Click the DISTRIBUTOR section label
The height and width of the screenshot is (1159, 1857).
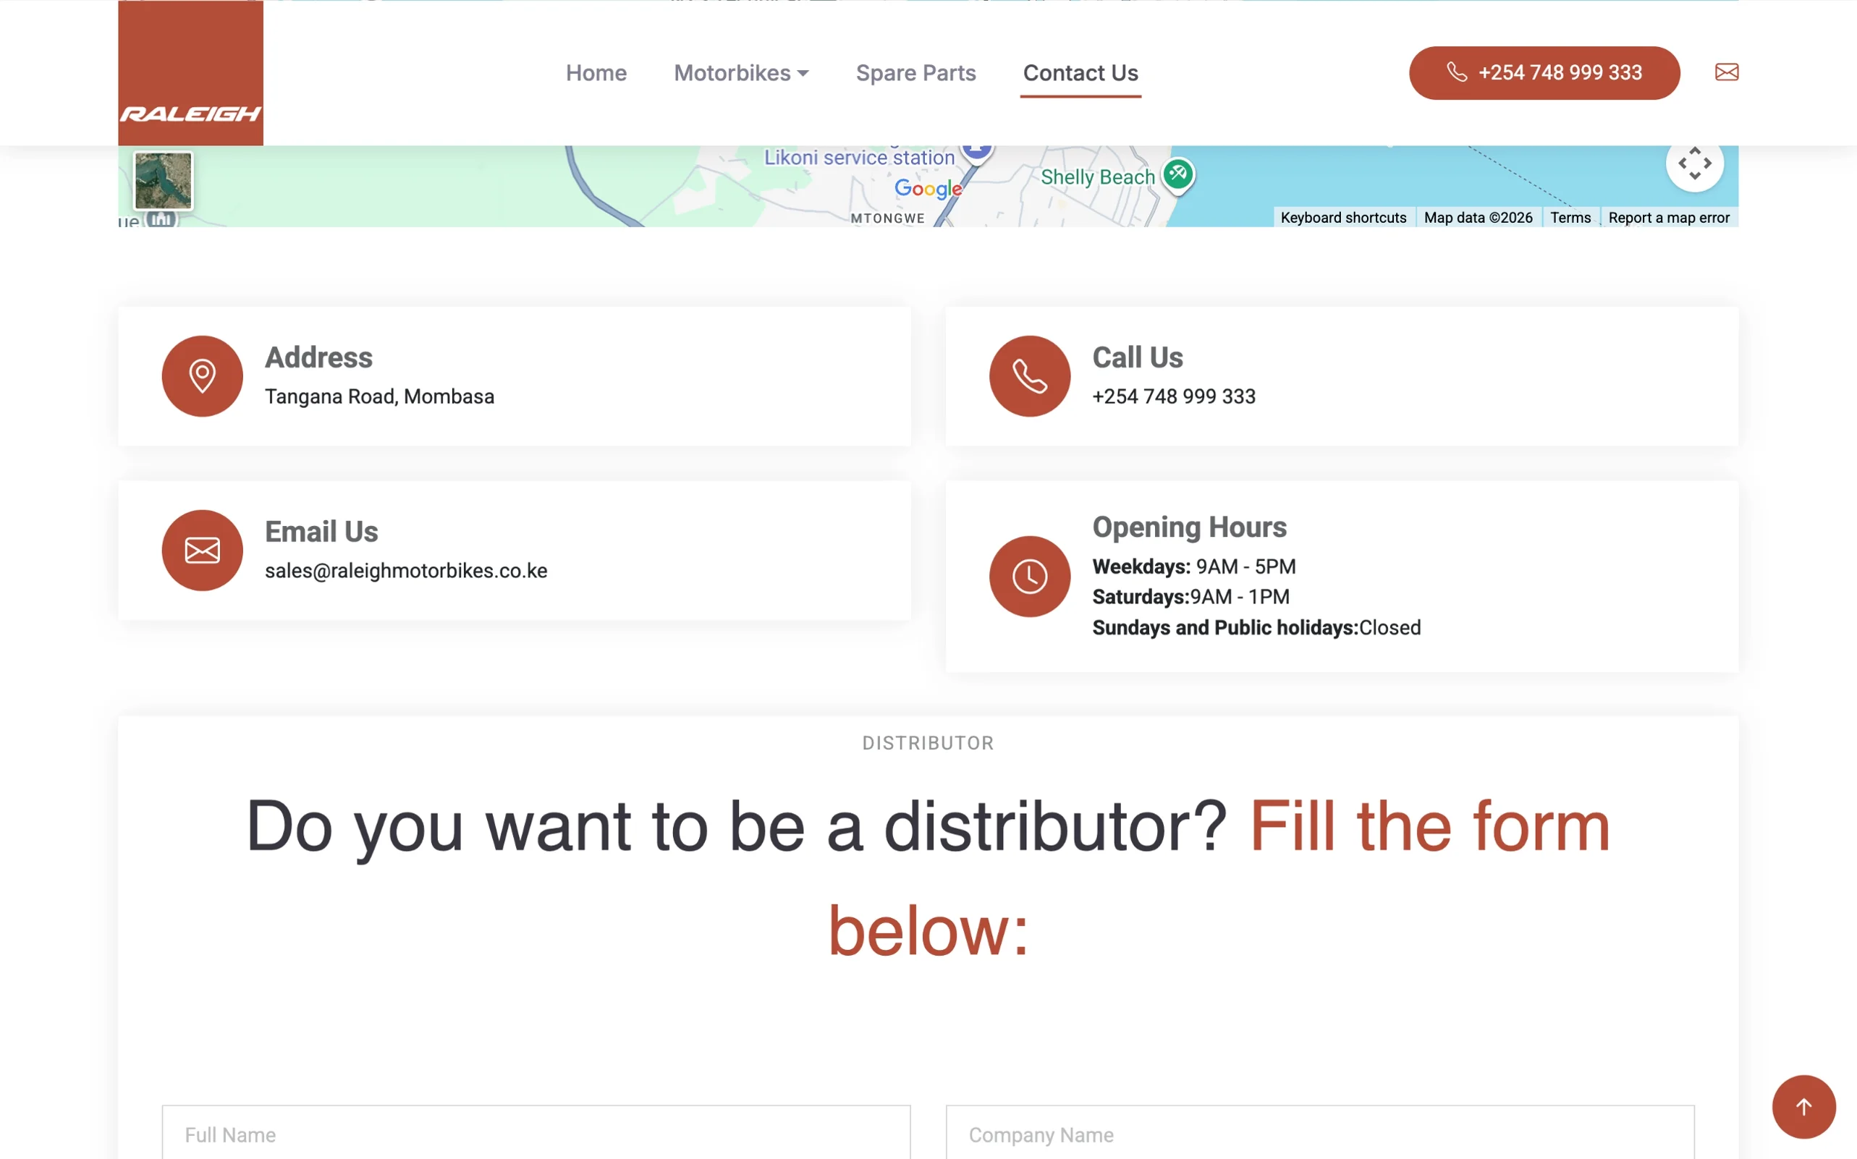tap(928, 743)
